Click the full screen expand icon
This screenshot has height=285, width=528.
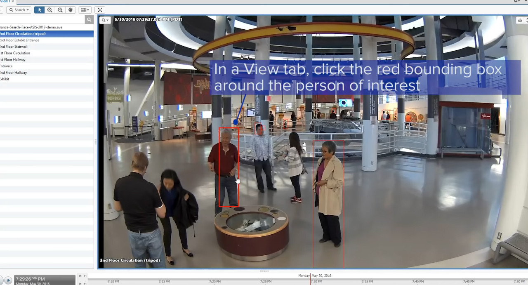[x=99, y=10]
